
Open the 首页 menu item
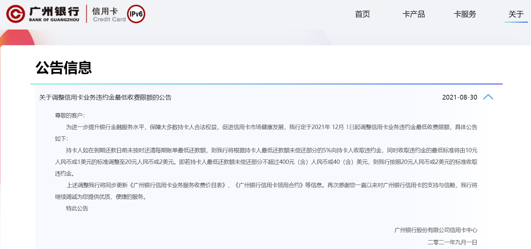(x=362, y=14)
